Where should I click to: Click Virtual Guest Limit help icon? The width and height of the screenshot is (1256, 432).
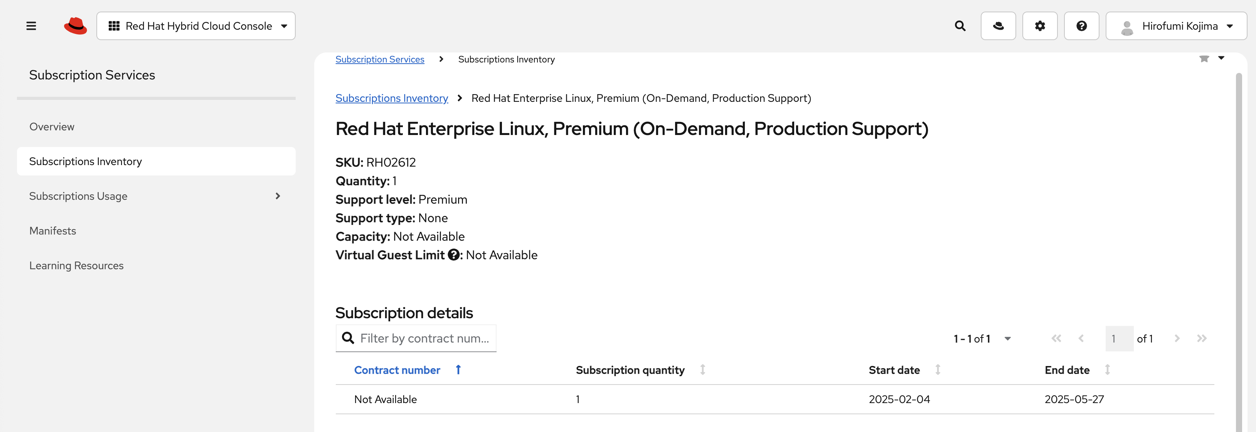pyautogui.click(x=453, y=255)
